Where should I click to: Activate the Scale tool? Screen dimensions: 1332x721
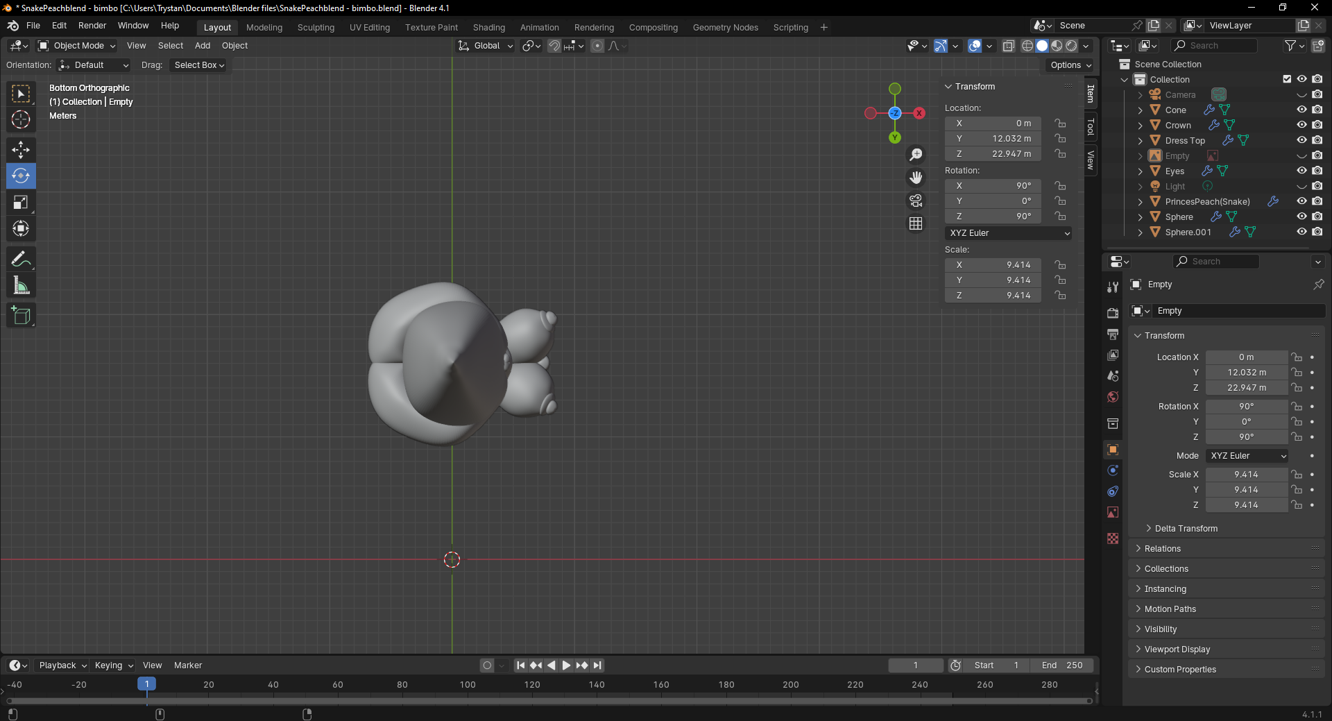21,202
